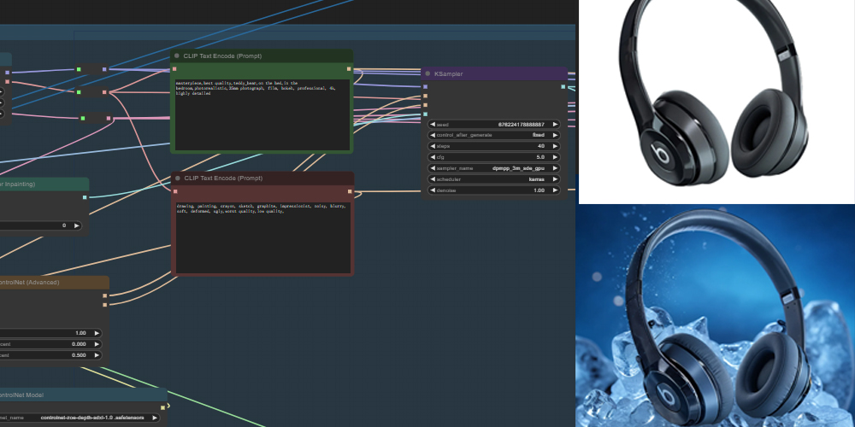Click salmon output slot on top-left node
Screen dimensions: 855x427
[7, 82]
